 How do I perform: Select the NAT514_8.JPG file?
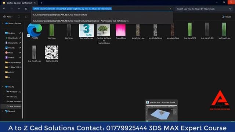[x=52, y=54]
